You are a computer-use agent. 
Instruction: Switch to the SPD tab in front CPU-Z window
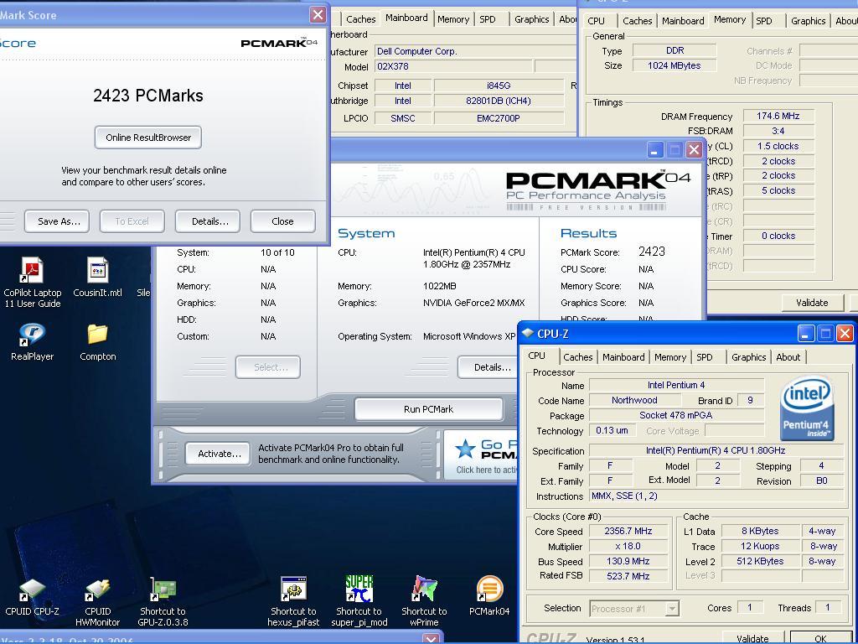(x=704, y=357)
